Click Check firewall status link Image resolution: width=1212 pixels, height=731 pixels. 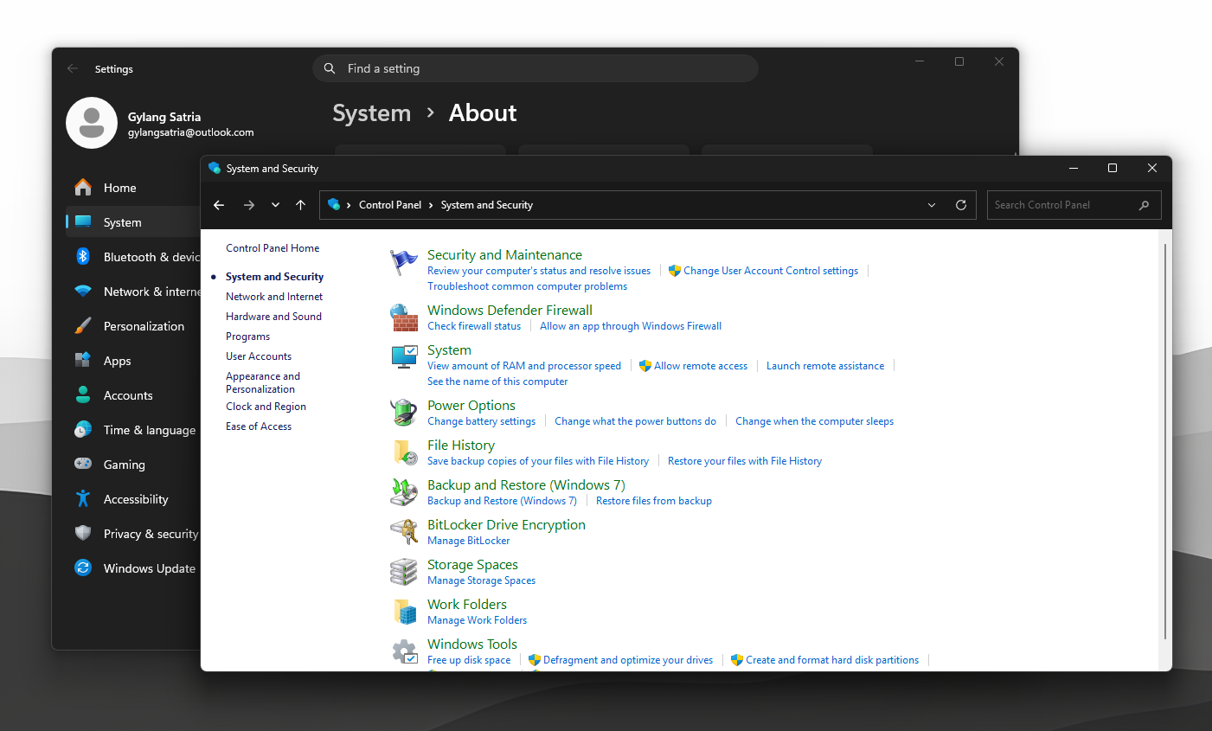474,326
